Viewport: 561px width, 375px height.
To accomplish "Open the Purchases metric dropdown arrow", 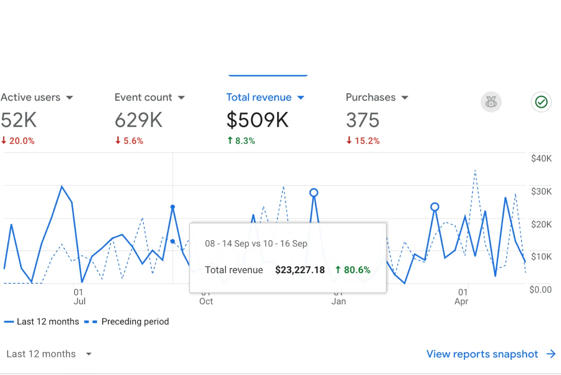I will pos(405,97).
